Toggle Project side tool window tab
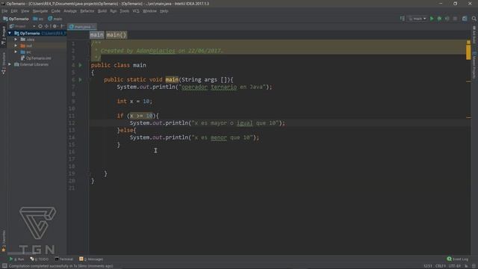The height and width of the screenshot is (269, 478). [x=3, y=36]
